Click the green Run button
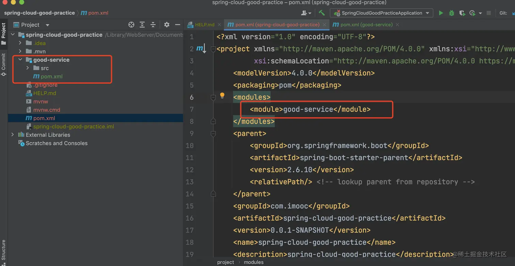 [x=441, y=13]
